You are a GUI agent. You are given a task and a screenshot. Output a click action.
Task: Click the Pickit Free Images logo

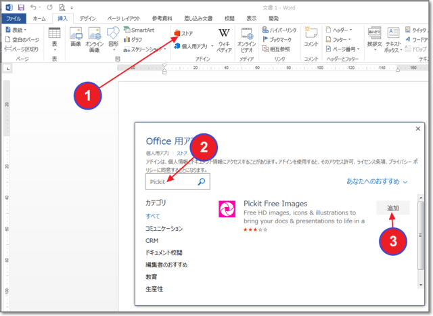[227, 209]
